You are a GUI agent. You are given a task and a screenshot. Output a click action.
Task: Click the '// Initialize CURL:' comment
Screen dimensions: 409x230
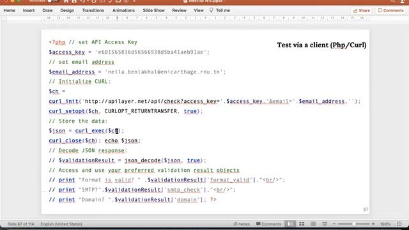(79, 82)
